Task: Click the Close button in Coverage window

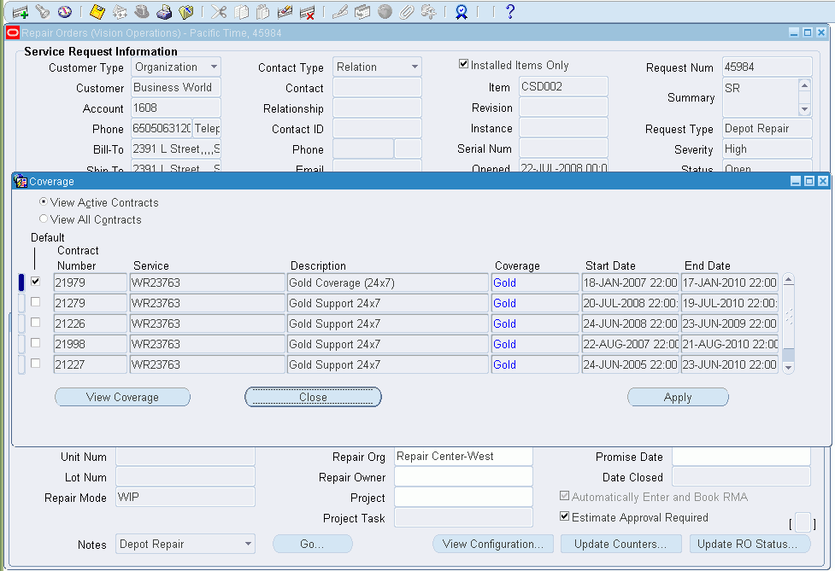Action: coord(313,397)
